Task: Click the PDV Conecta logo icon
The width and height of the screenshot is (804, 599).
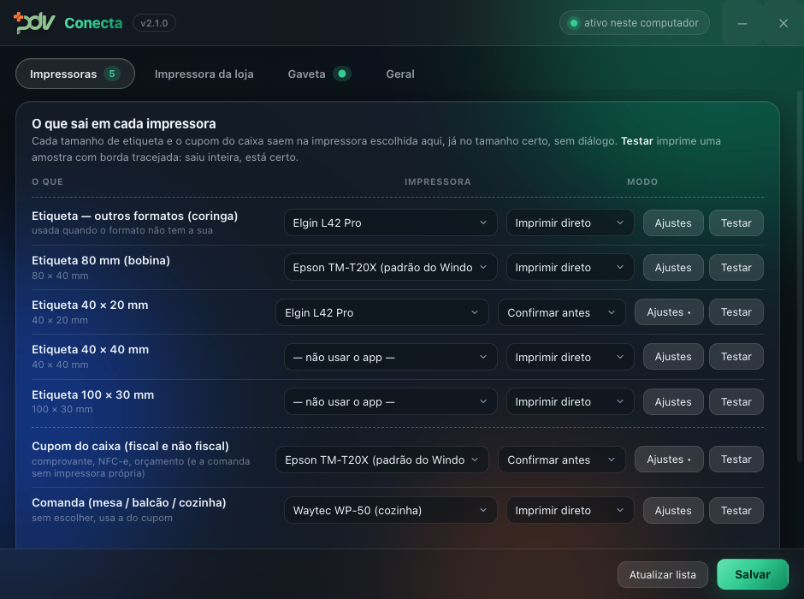Action: point(34,22)
